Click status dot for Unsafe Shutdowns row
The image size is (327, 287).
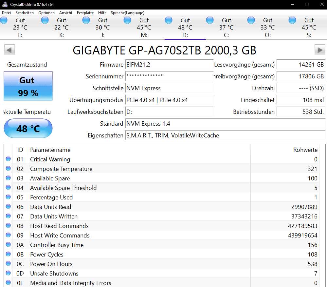[x=8, y=273]
